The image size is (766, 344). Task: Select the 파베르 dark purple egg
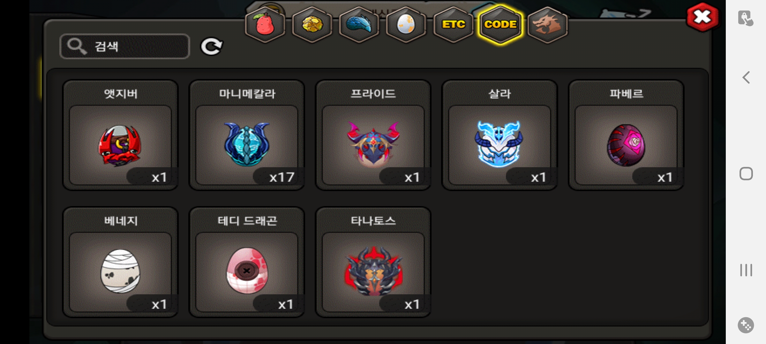626,135
